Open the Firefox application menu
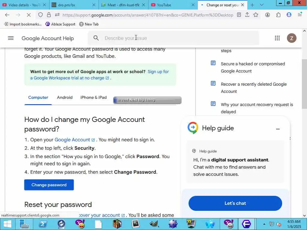 300,15
